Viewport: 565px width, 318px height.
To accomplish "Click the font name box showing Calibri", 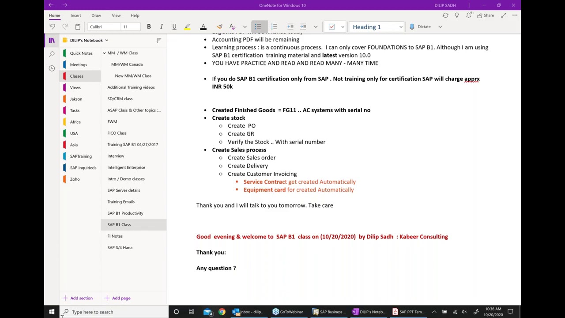I will click(104, 27).
